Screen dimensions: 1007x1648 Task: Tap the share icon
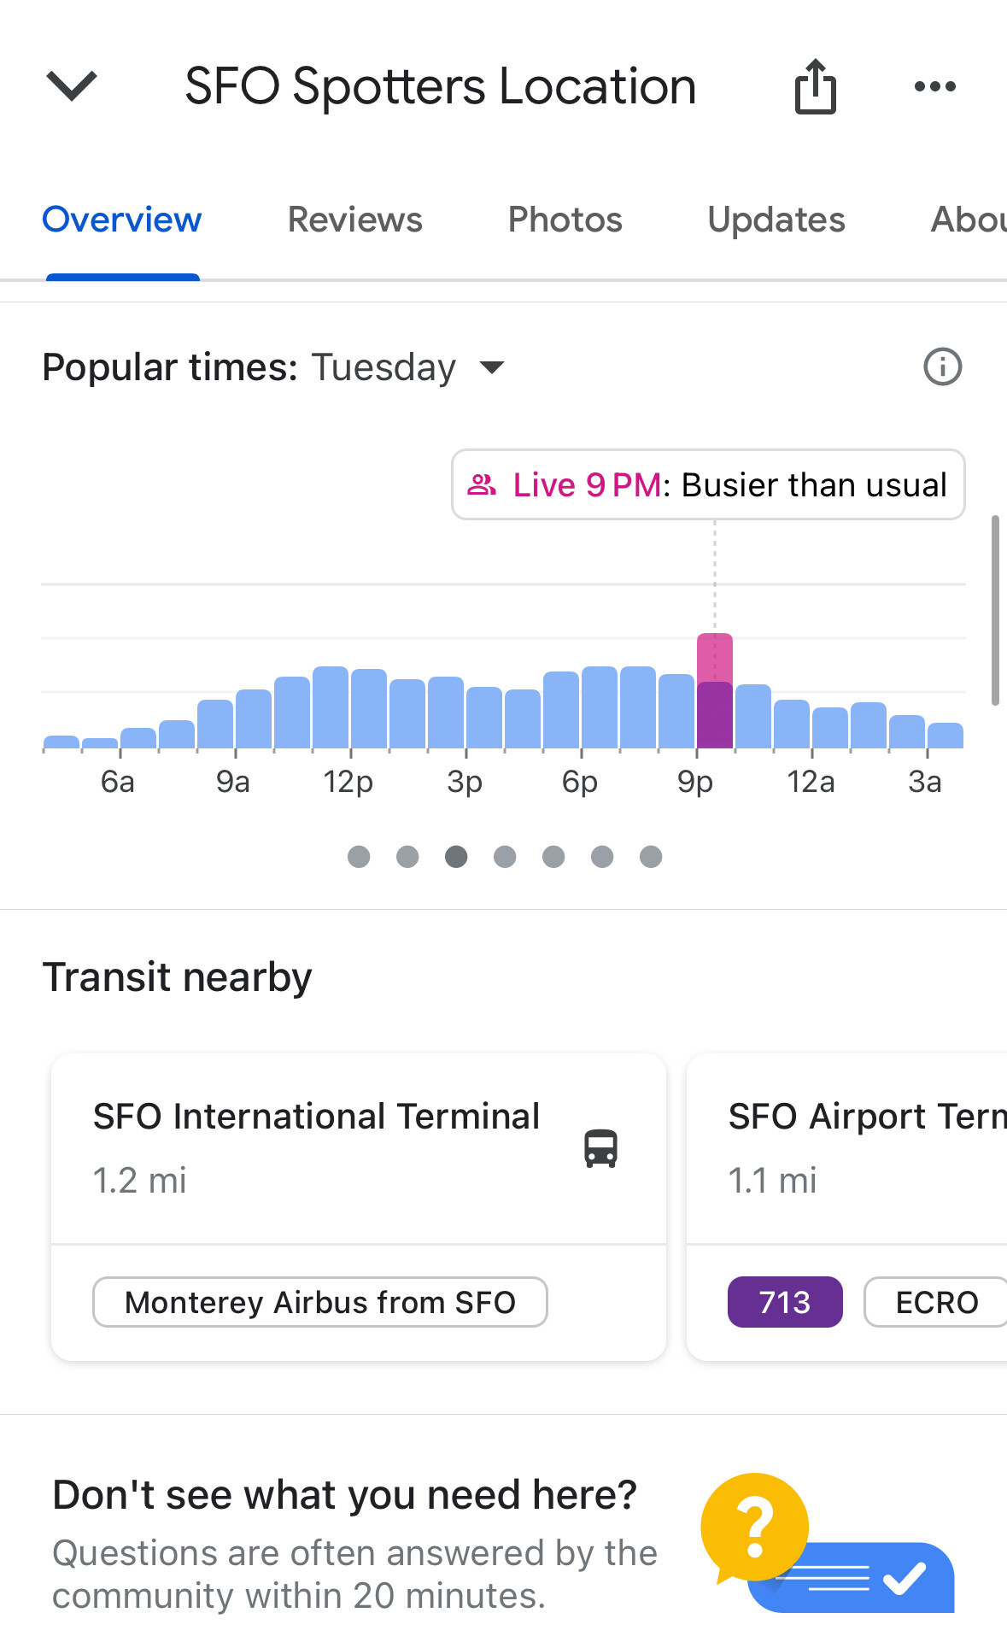tap(816, 86)
